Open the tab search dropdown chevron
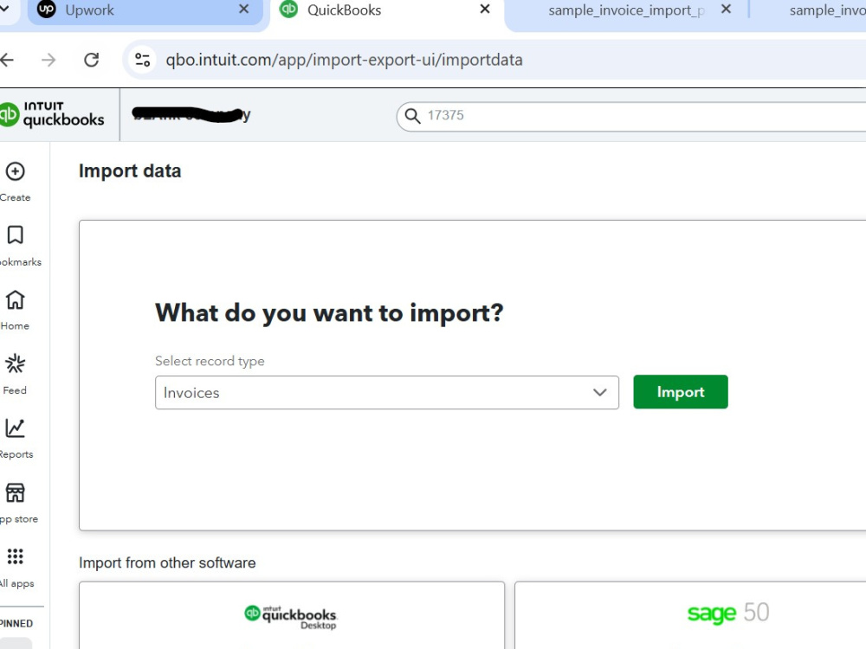The width and height of the screenshot is (866, 649). click(4, 9)
